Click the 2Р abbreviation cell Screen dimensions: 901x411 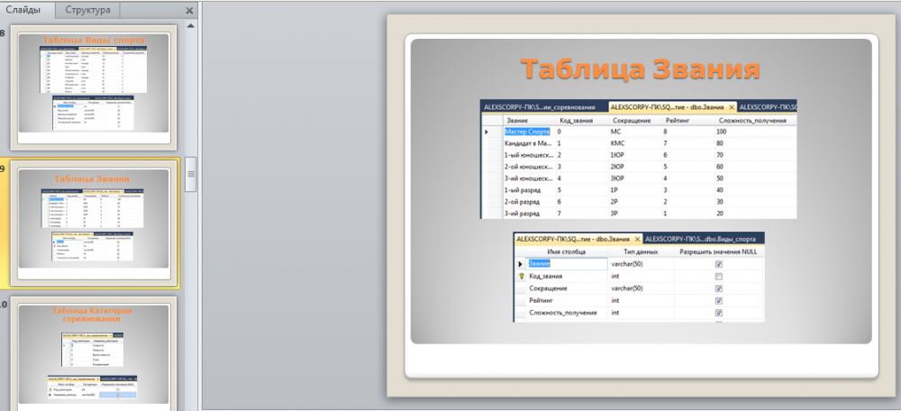tap(634, 202)
